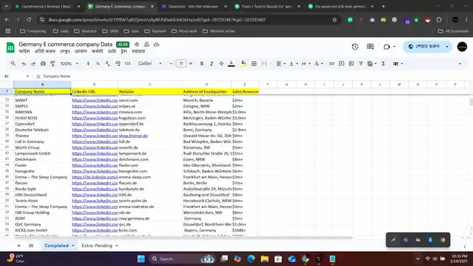This screenshot has height=266, width=473.
Task: Open the Freelancing bookmarks folder
Action: pyautogui.click(x=33, y=31)
